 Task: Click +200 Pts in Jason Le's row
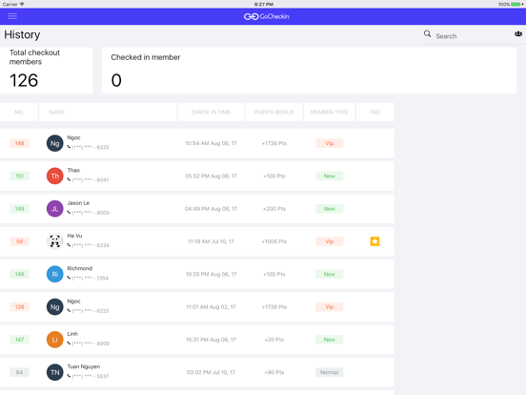(x=274, y=209)
